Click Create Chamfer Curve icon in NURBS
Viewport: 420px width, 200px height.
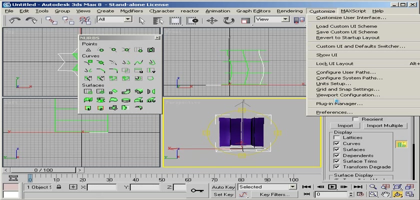pyautogui.click(x=100, y=70)
